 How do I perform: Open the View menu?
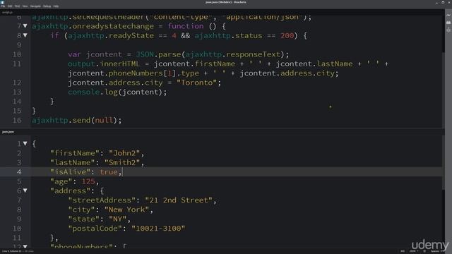(x=25, y=6)
